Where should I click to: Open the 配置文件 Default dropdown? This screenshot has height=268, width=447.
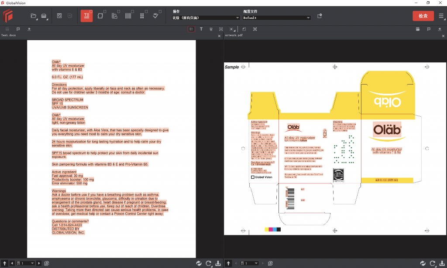coord(276,17)
